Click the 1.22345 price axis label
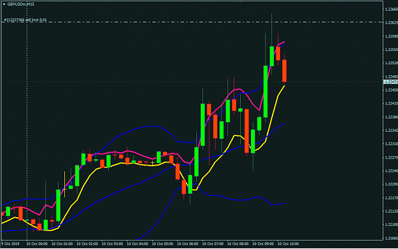The image size is (398, 249). tap(391, 131)
